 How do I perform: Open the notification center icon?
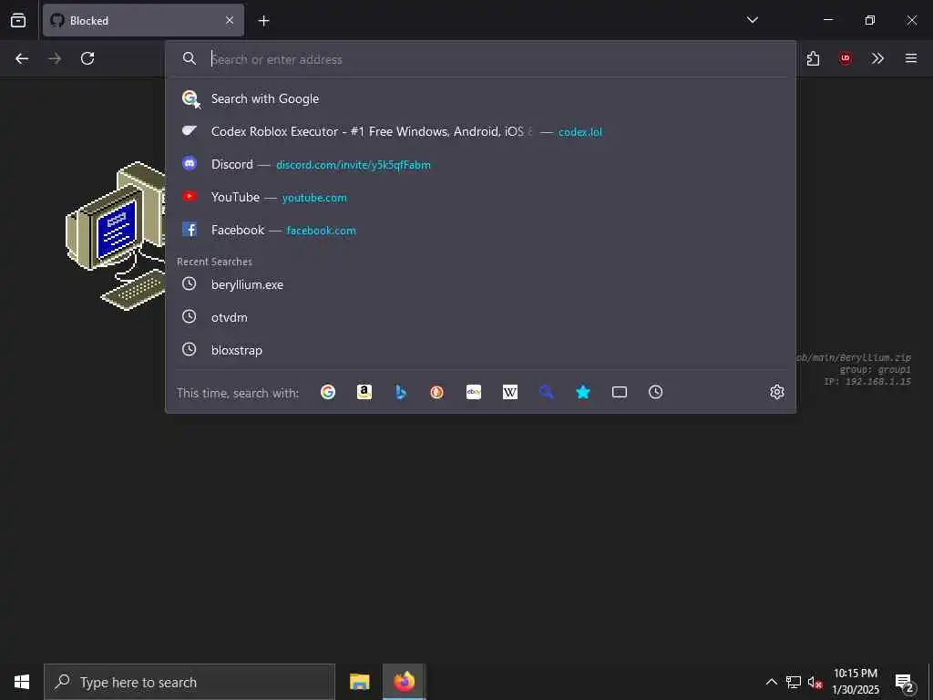[905, 682]
